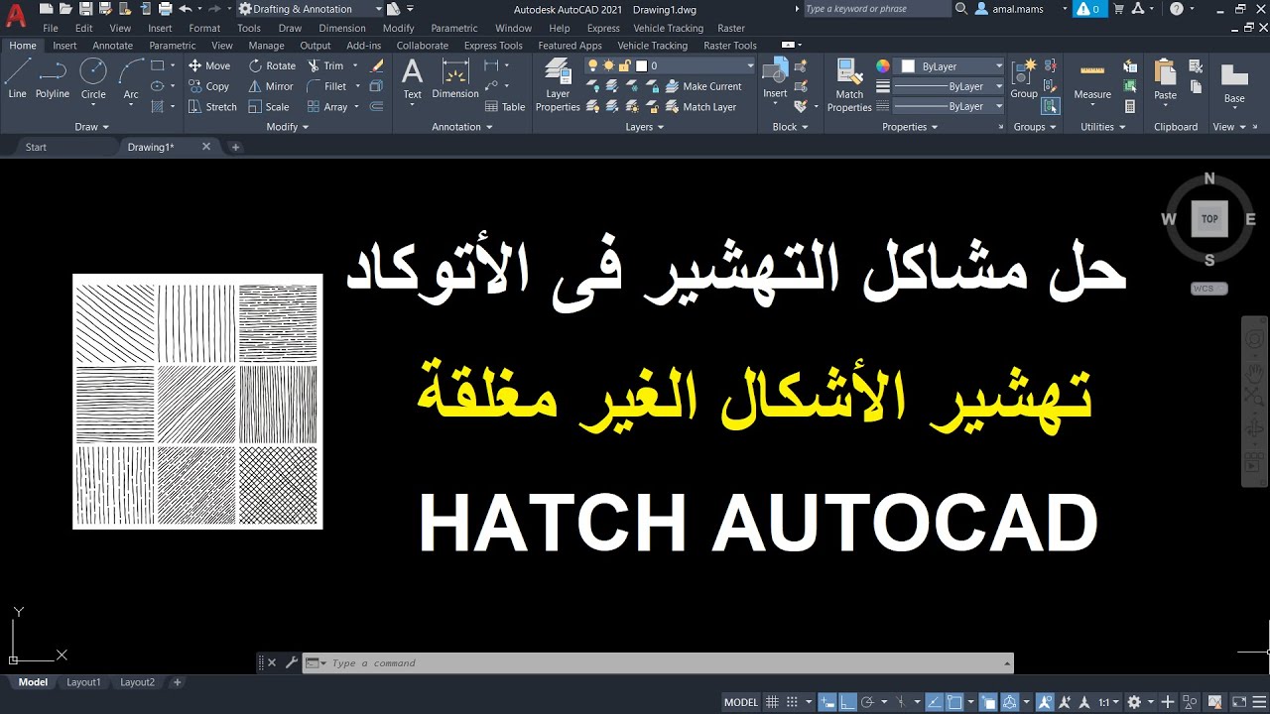The width and height of the screenshot is (1270, 714).
Task: Click the MODEL space button in status bar
Action: (x=741, y=702)
